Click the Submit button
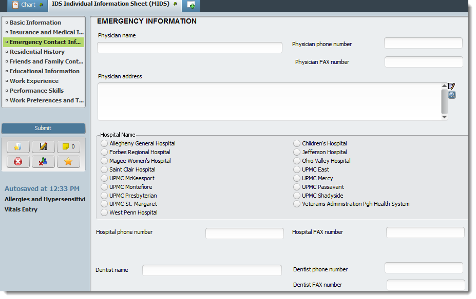This screenshot has width=476, height=299. tap(43, 129)
